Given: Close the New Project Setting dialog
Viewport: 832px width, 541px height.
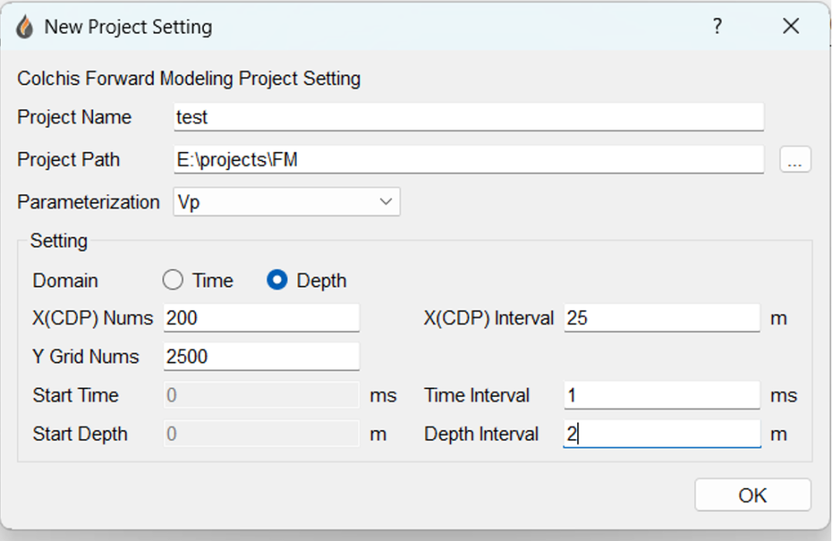Looking at the screenshot, I should [x=790, y=26].
